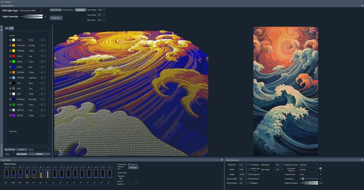
Task: Enable the Full Range checkbox
Action: [x=249, y=165]
